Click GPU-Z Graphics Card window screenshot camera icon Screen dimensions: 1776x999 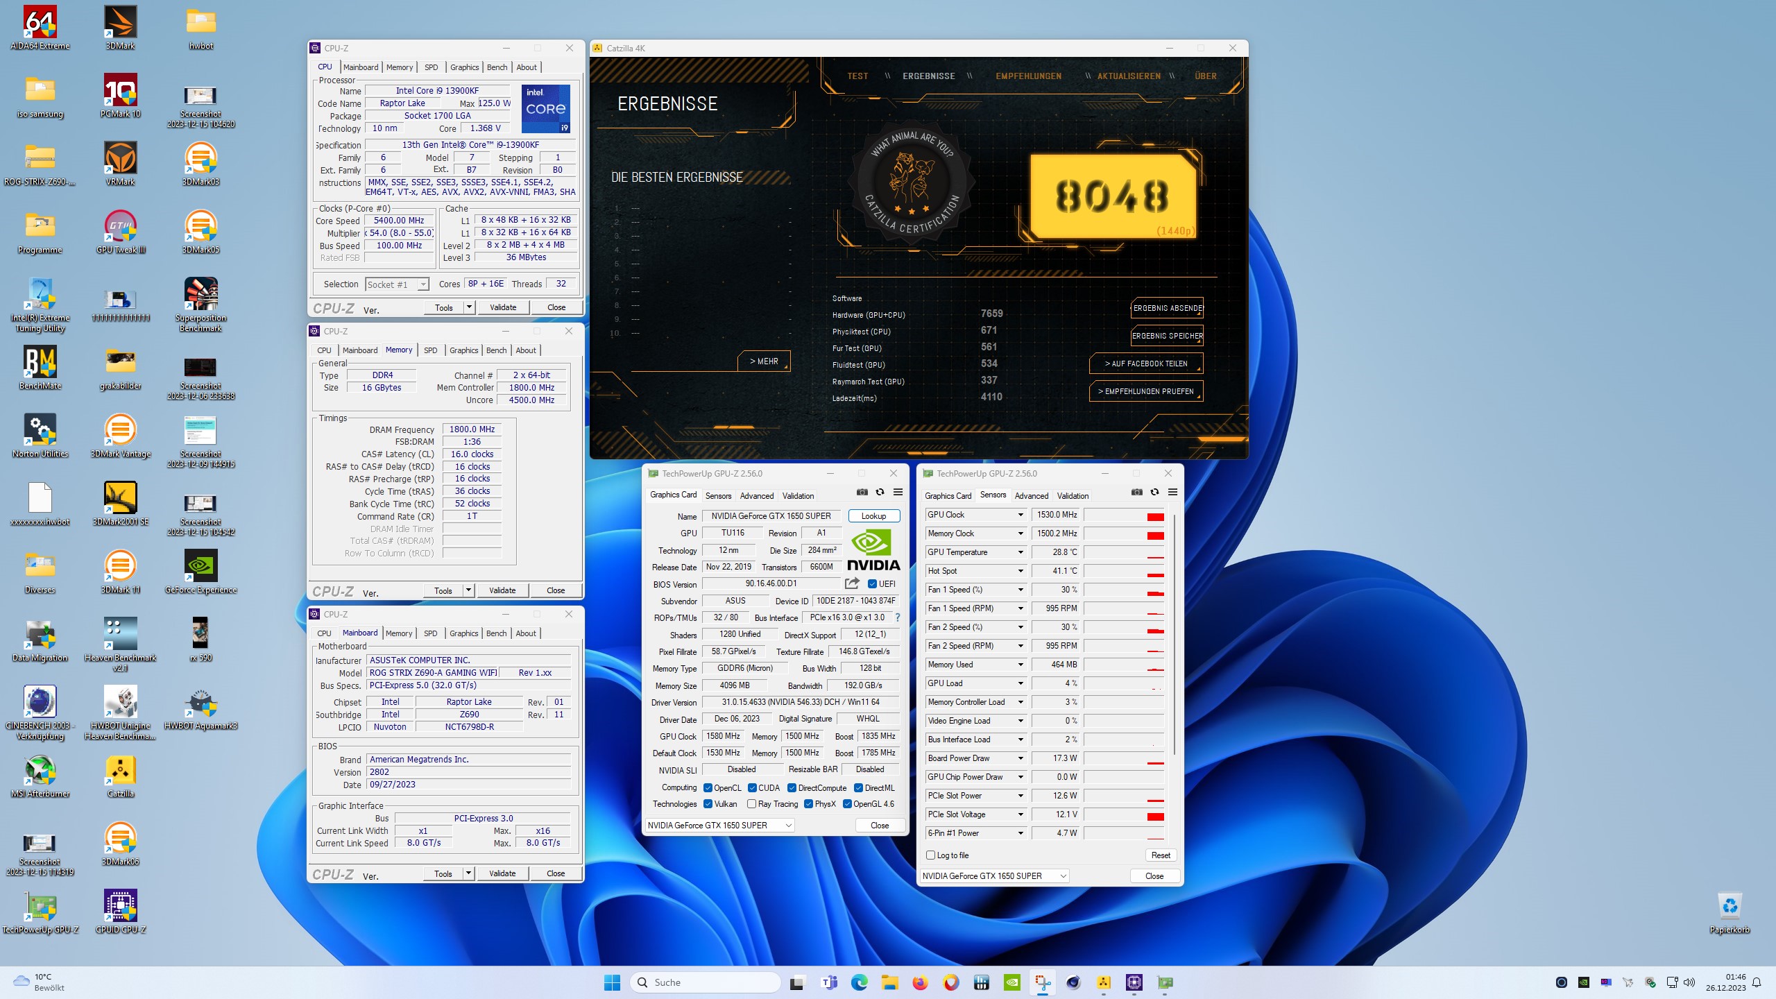click(x=862, y=493)
